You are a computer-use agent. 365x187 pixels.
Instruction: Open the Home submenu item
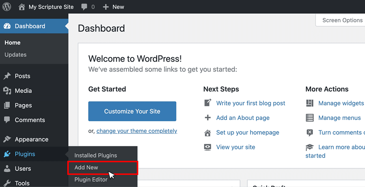tap(12, 43)
